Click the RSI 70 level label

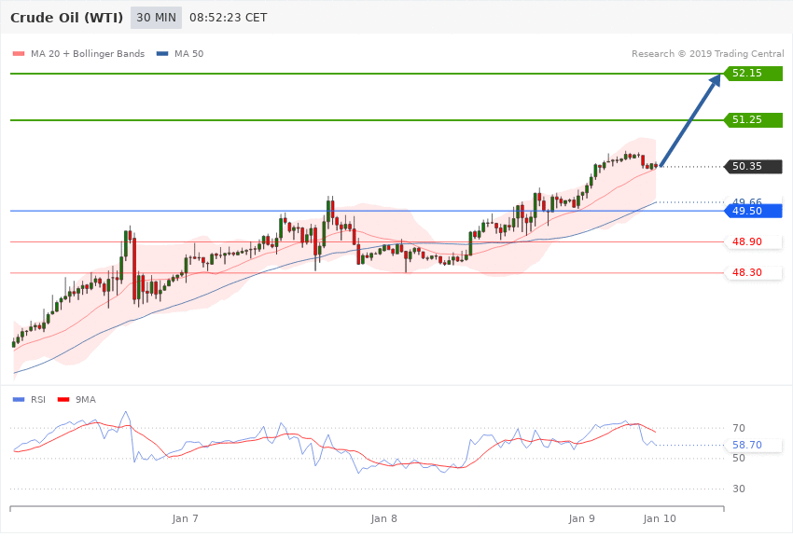[x=739, y=428]
